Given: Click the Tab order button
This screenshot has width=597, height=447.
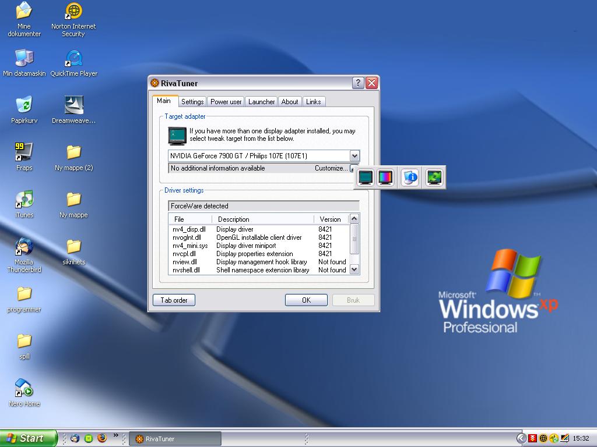Looking at the screenshot, I should point(174,300).
